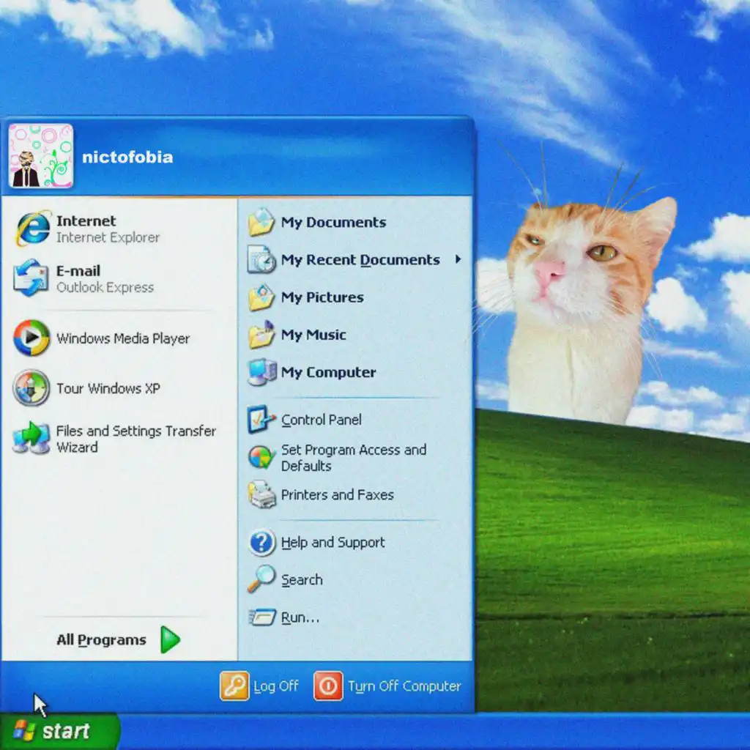Expand All Programs with green arrow
This screenshot has width=750, height=750.
pos(170,639)
